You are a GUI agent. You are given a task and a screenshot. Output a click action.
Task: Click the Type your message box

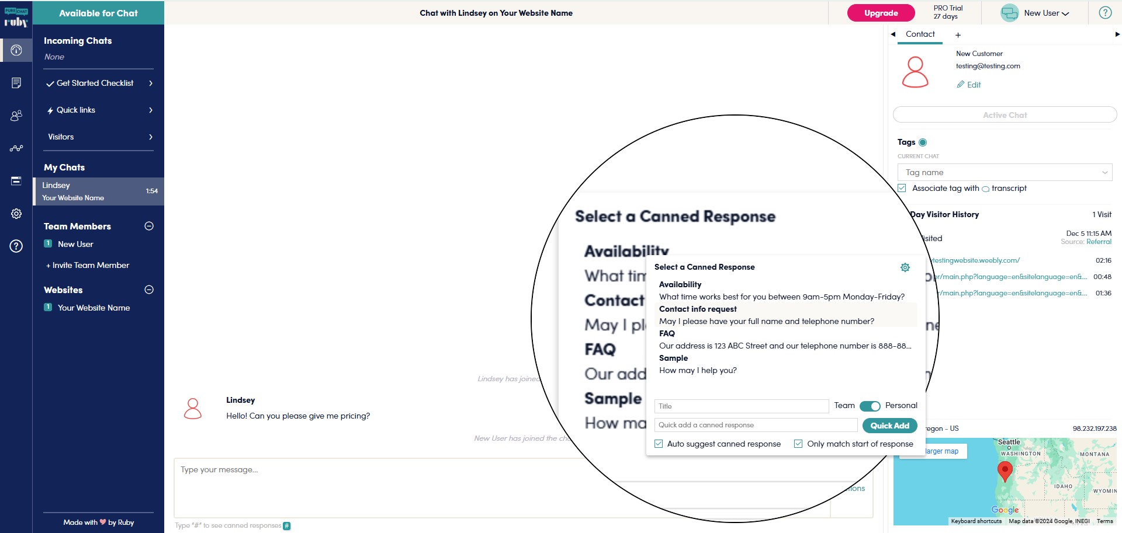(502, 487)
